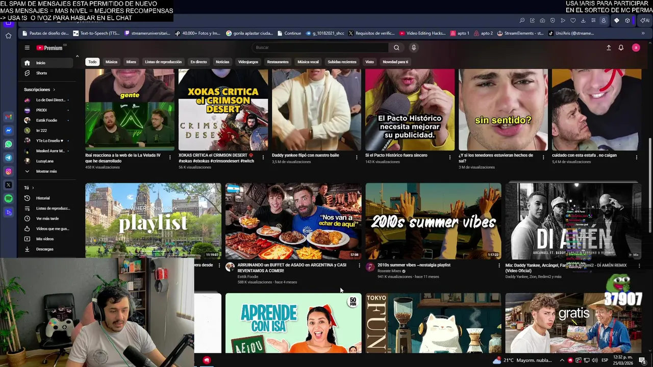Open the browser AI button

pos(645,20)
